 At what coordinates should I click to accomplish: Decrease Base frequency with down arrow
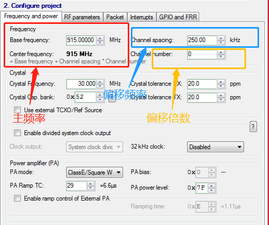pyautogui.click(x=100, y=43)
